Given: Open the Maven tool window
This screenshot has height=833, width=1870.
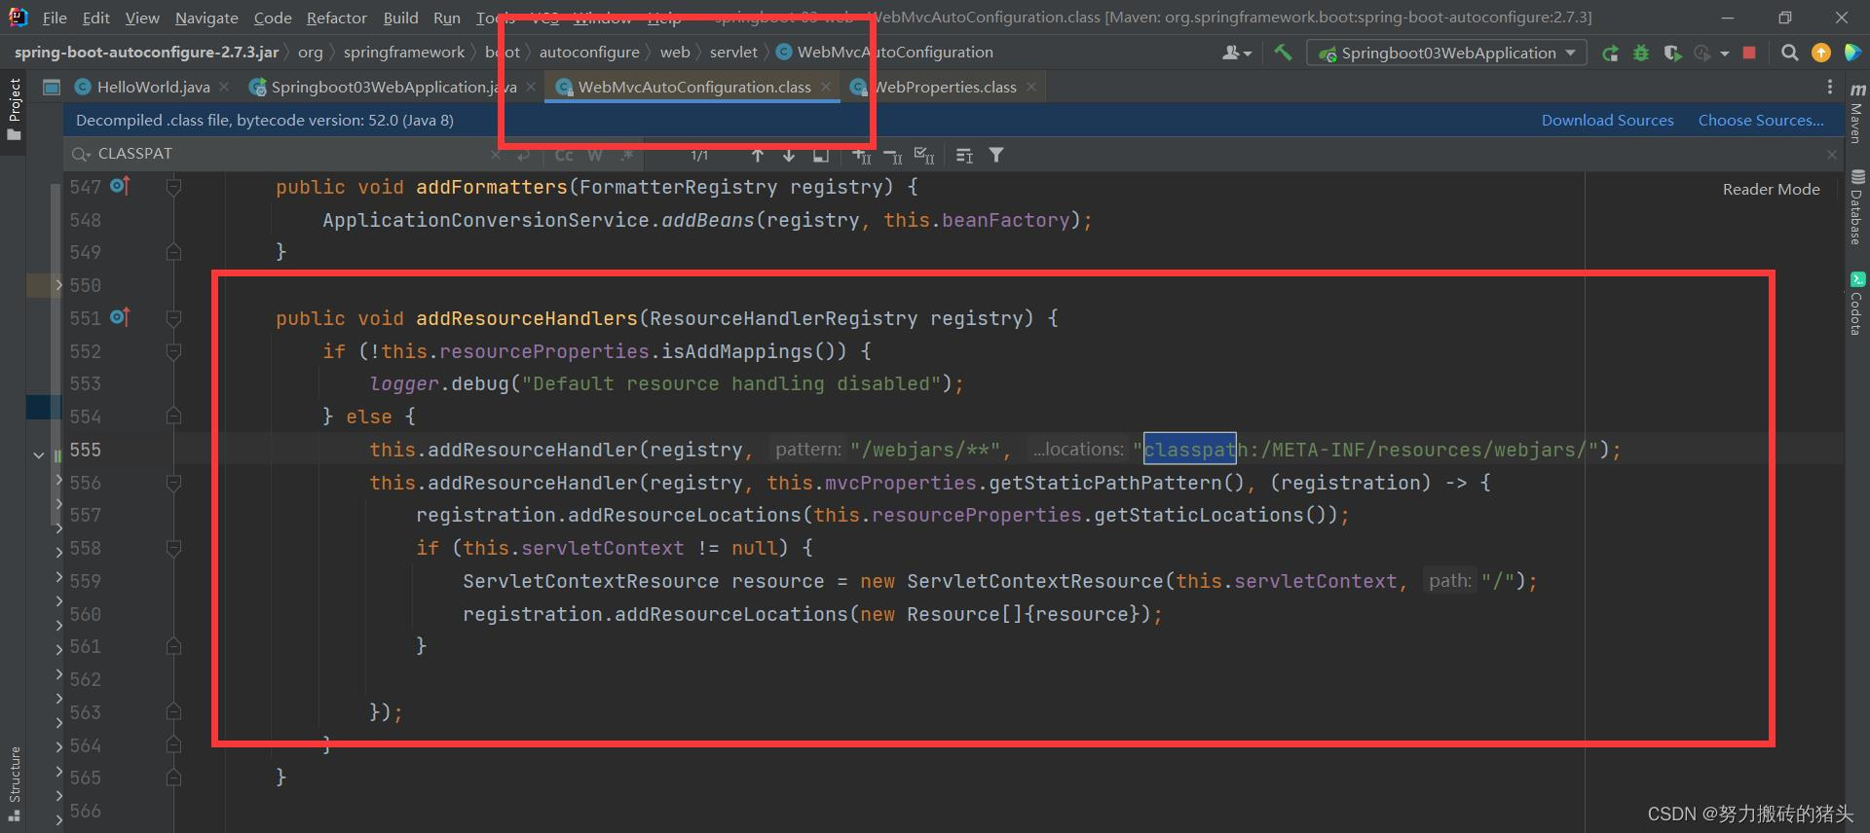Looking at the screenshot, I should click(1856, 113).
